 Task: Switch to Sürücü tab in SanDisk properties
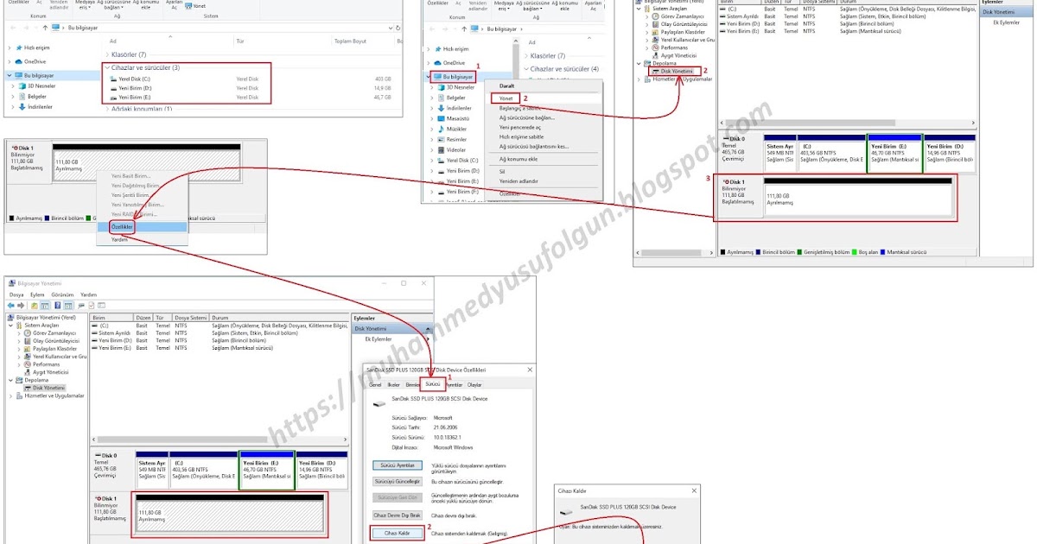[x=433, y=383]
